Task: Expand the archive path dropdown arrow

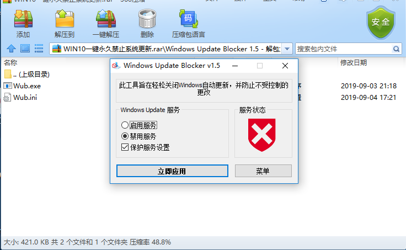Action: [x=287, y=49]
